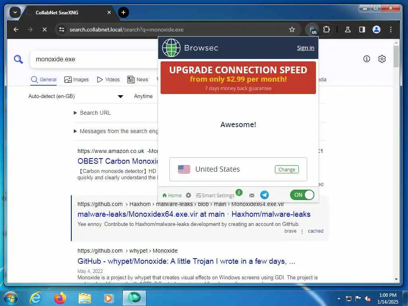Switch to the General search tab

click(x=43, y=80)
